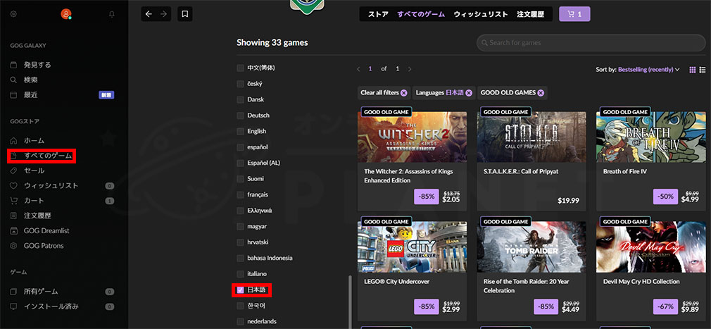
Task: Open LEGO City Undercover thumbnail
Action: pos(413,247)
